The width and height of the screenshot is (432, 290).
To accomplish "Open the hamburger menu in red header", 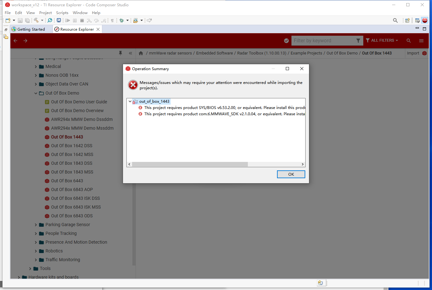I will click(421, 41).
